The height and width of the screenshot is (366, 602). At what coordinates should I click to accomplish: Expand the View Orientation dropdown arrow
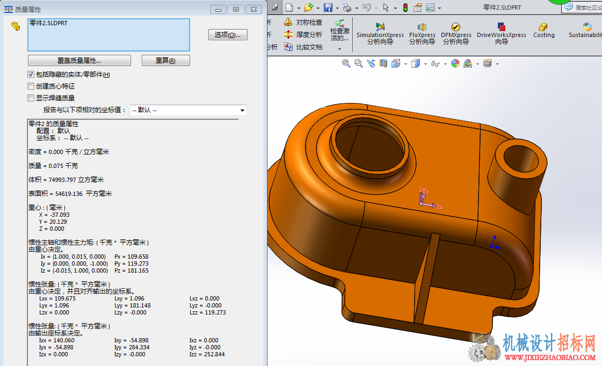pyautogui.click(x=405, y=64)
